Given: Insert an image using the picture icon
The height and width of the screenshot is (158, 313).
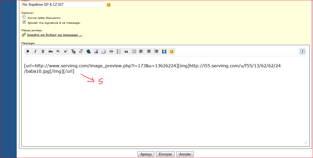Looking at the screenshot, I should coord(96,51).
